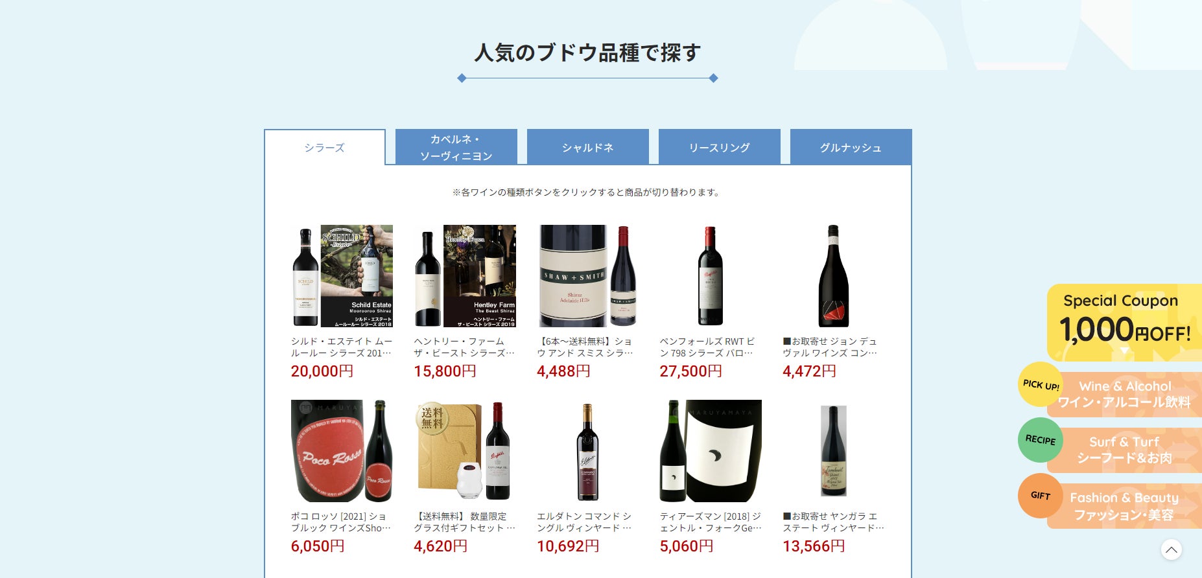Switch to the グルナッシュ tab

click(x=851, y=147)
